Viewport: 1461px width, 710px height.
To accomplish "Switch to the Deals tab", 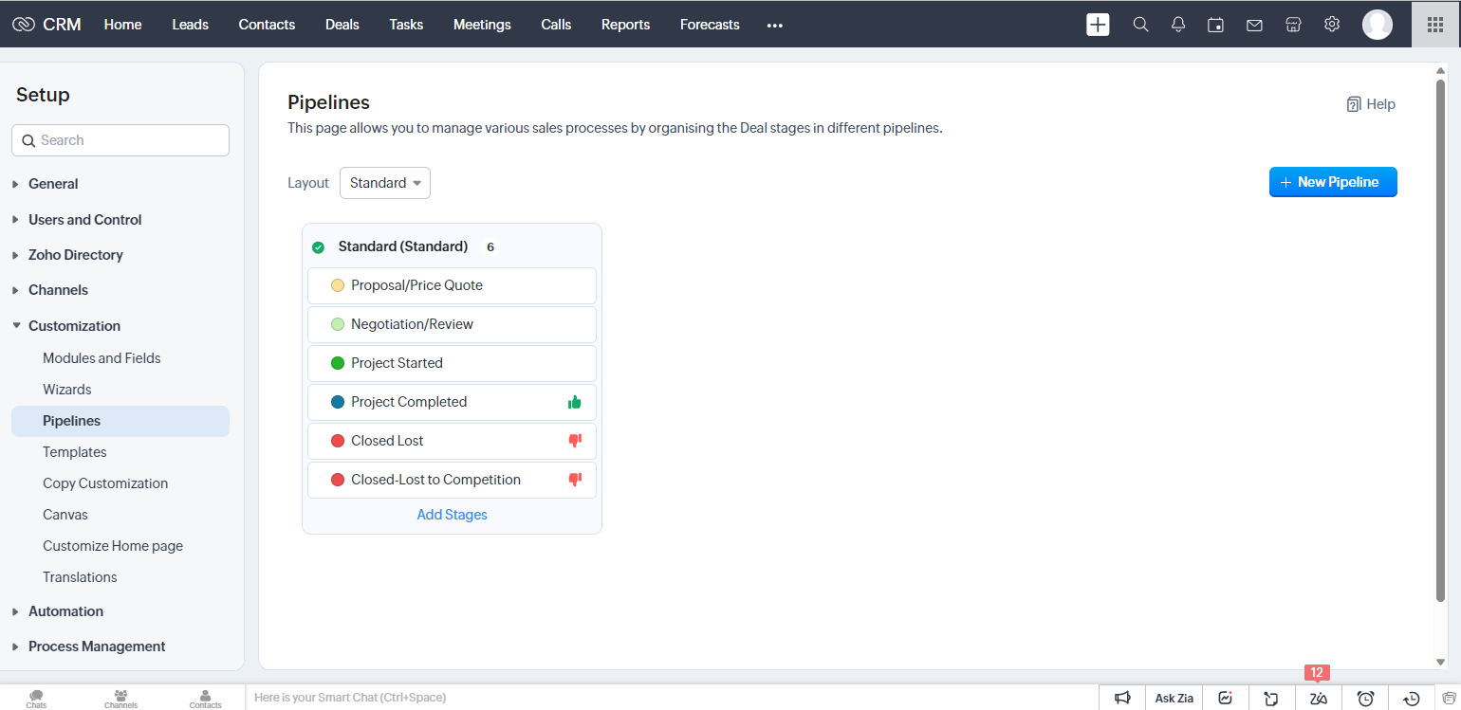I will pos(342,25).
